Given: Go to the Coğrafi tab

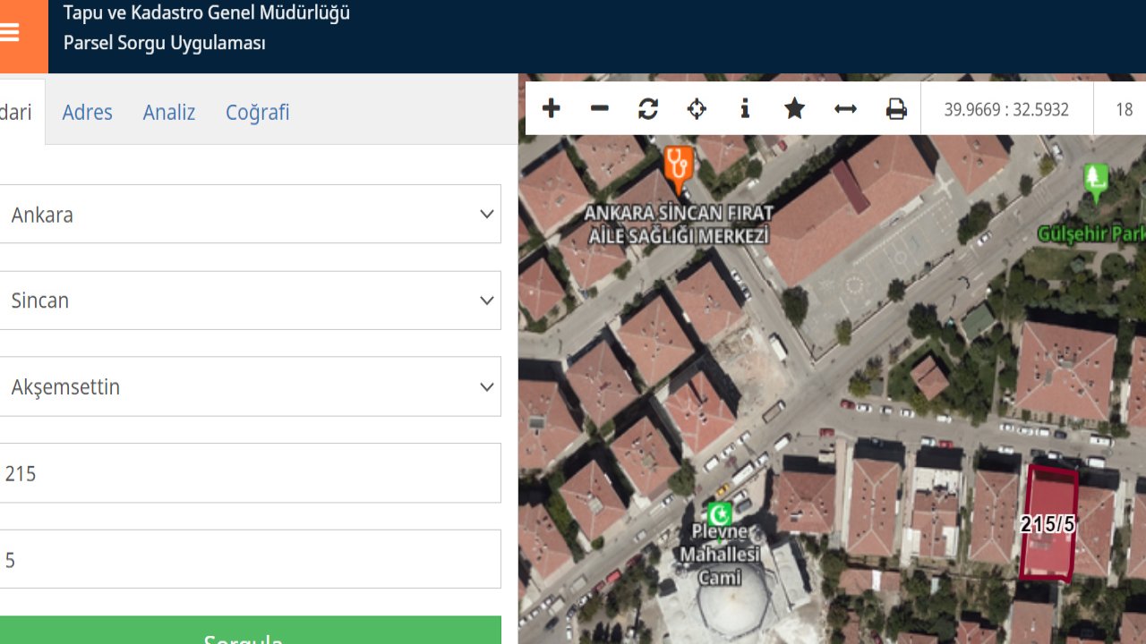Looking at the screenshot, I should tap(257, 113).
